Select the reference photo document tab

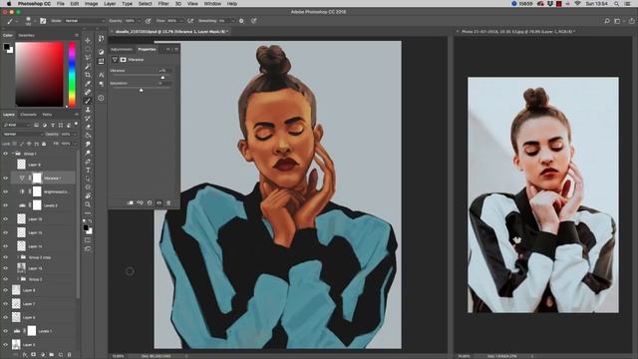tap(517, 31)
